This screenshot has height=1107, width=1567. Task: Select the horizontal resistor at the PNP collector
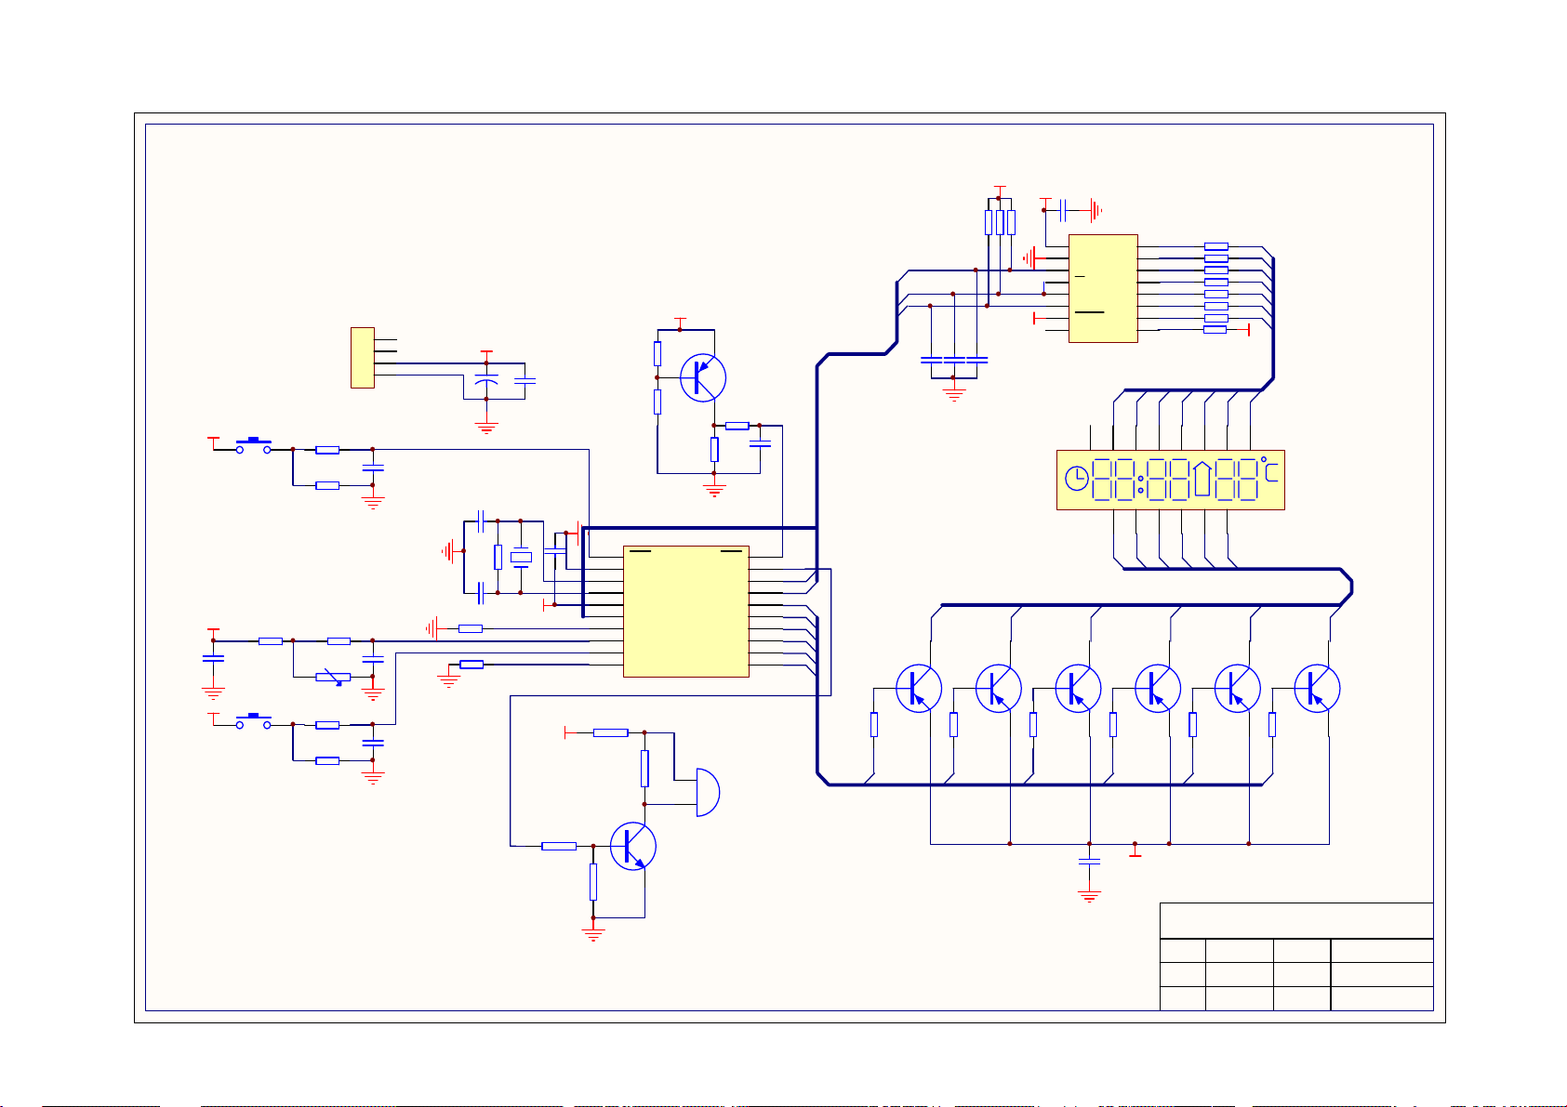(737, 426)
